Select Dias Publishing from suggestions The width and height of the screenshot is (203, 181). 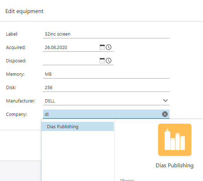[x=78, y=126]
